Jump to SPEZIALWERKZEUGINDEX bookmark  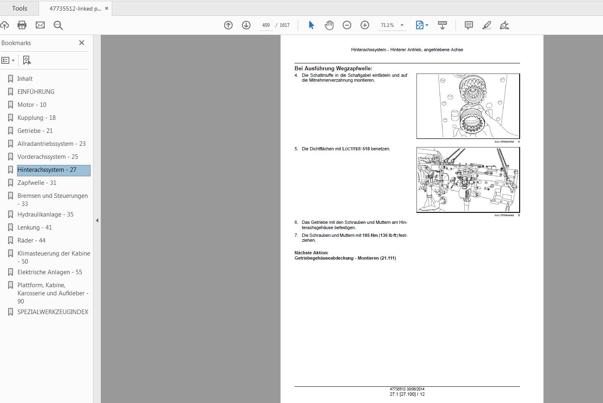[x=53, y=312]
